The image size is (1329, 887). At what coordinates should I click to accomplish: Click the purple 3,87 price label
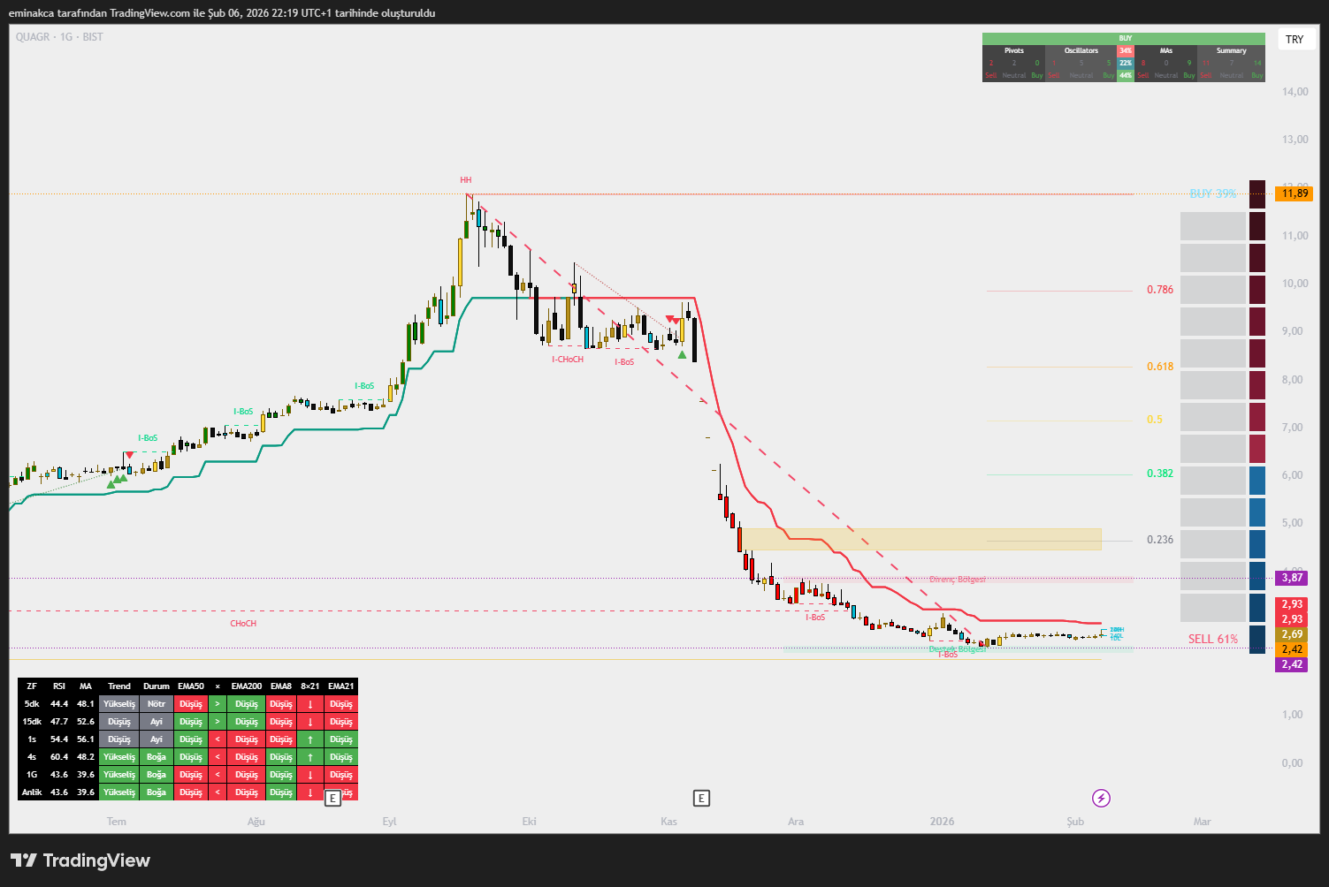[x=1292, y=578]
